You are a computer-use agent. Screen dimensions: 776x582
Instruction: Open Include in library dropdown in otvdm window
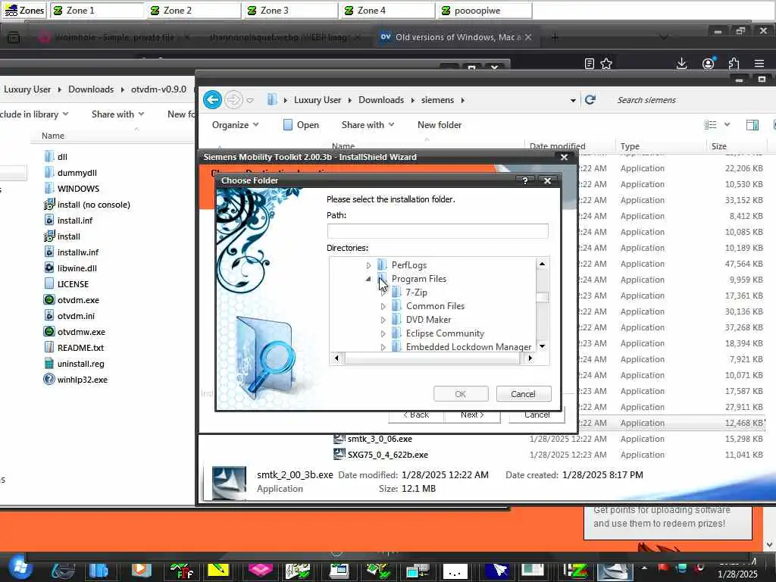click(x=34, y=114)
